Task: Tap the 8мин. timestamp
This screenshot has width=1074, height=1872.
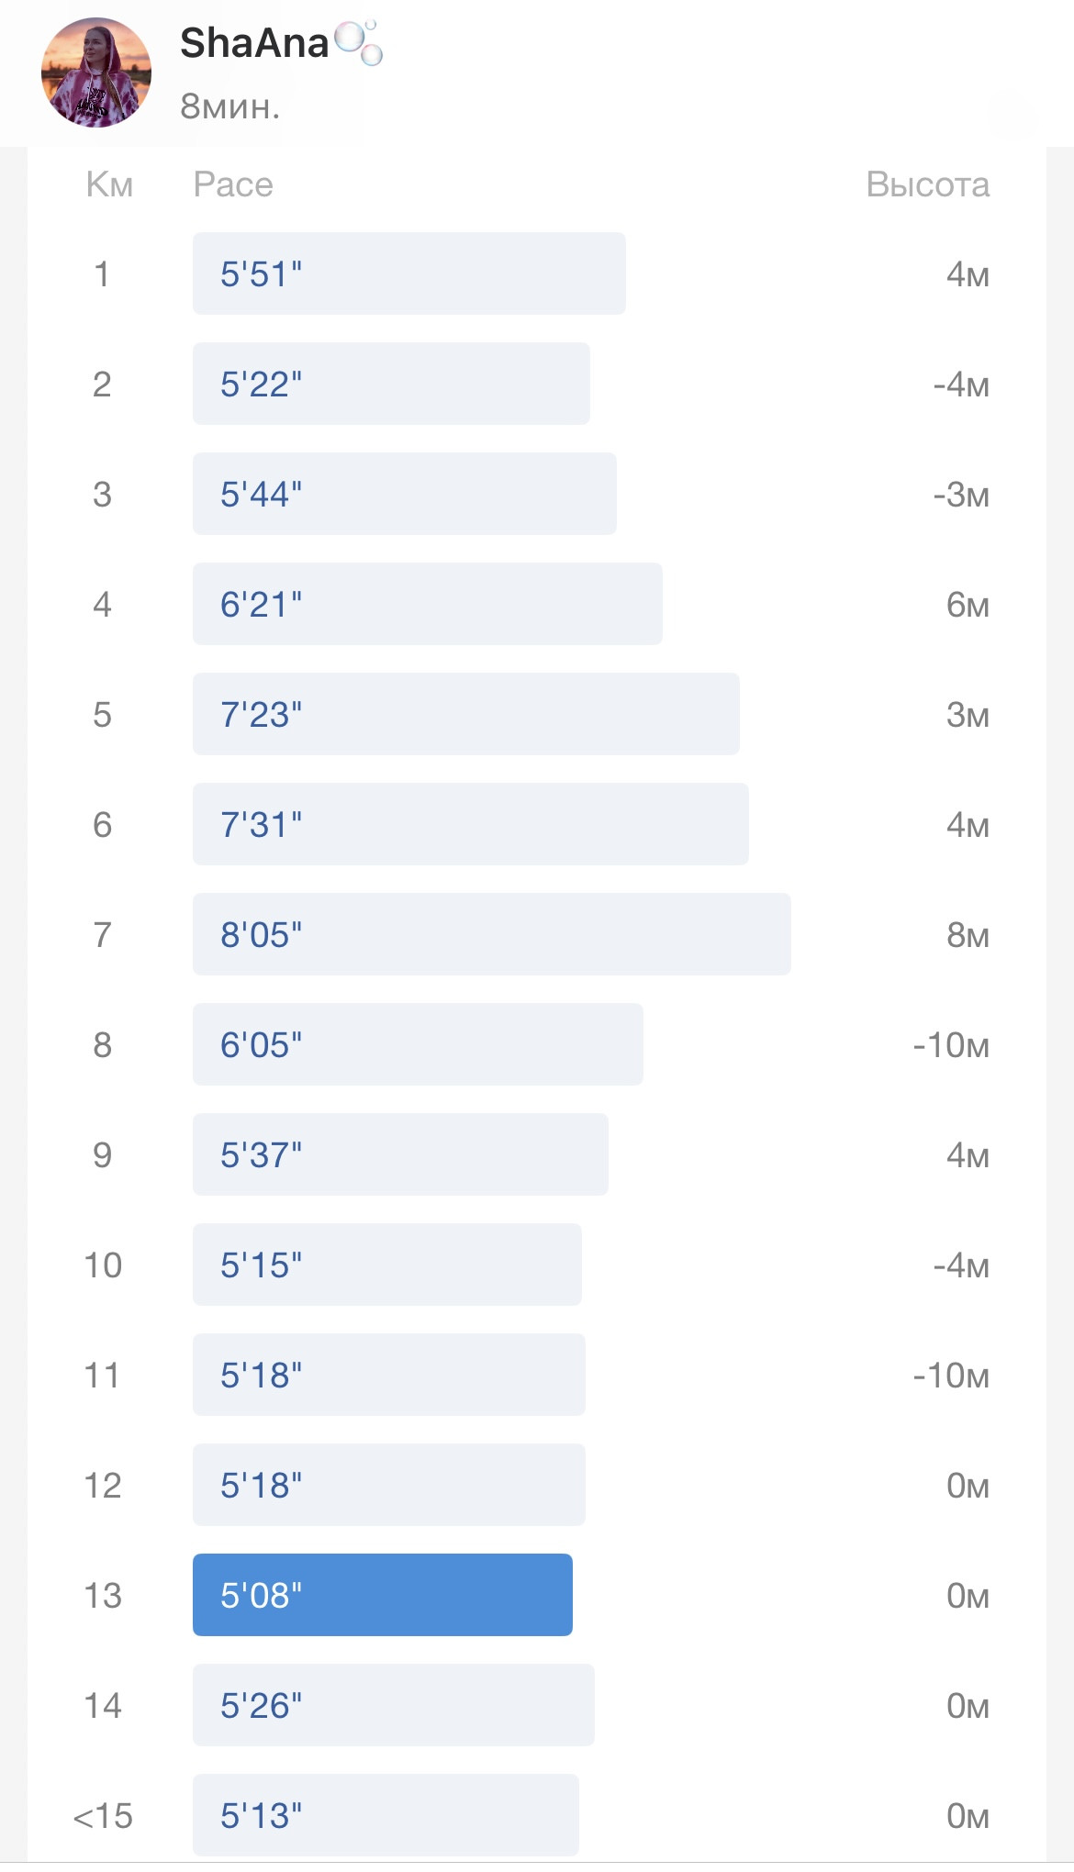Action: click(230, 106)
